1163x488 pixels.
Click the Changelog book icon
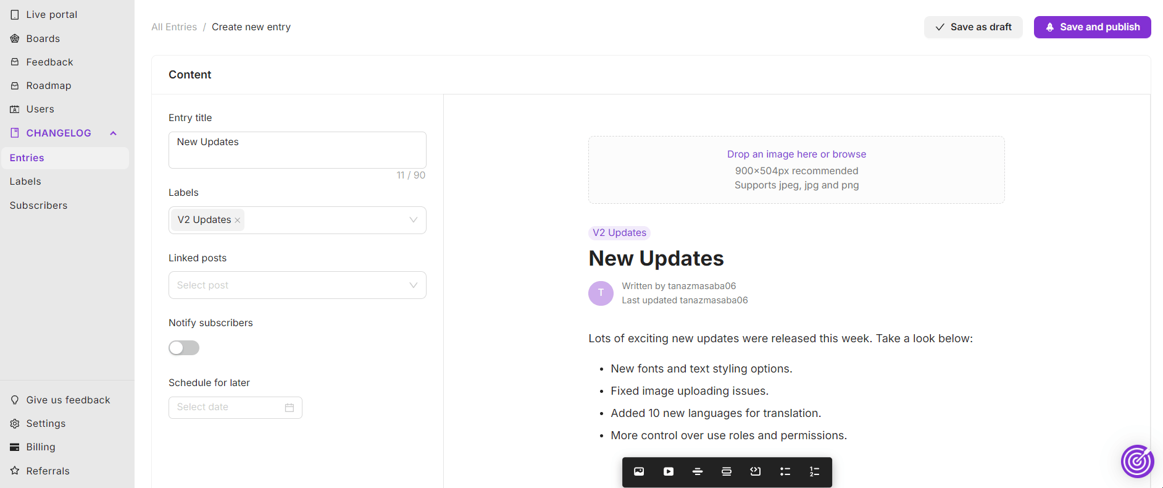pos(15,133)
